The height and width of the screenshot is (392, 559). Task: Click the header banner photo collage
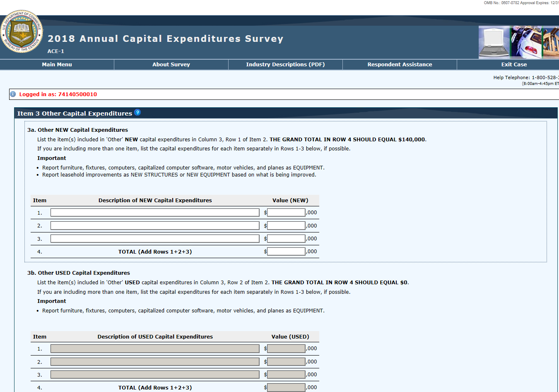point(519,42)
